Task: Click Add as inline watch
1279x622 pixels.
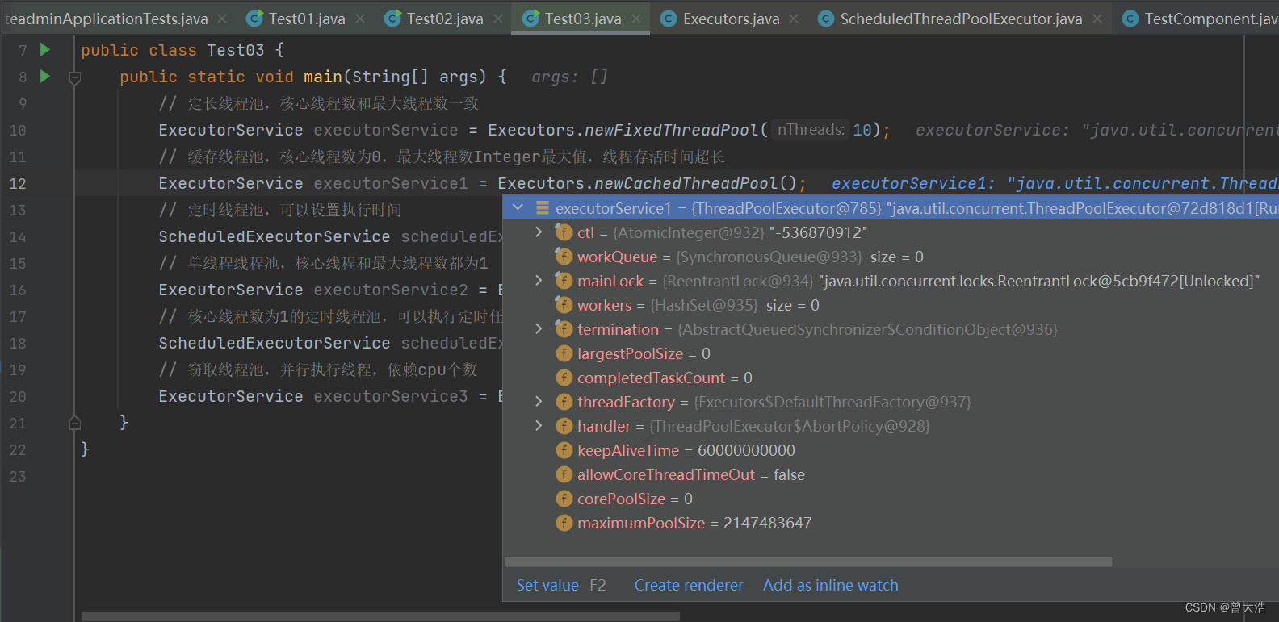Action: point(830,586)
